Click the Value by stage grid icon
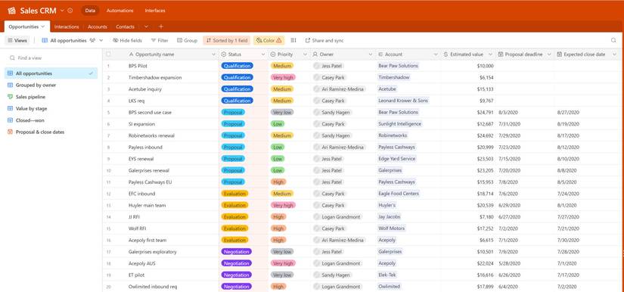 point(11,108)
